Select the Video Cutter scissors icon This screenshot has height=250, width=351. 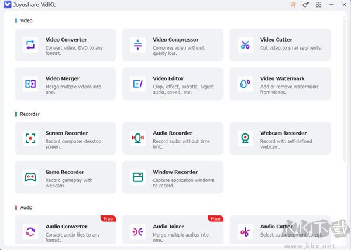[x=245, y=45]
